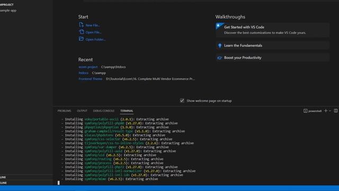The width and height of the screenshot is (339, 191).
Task: Switch to the PROBLEMS tab
Action: (64, 111)
